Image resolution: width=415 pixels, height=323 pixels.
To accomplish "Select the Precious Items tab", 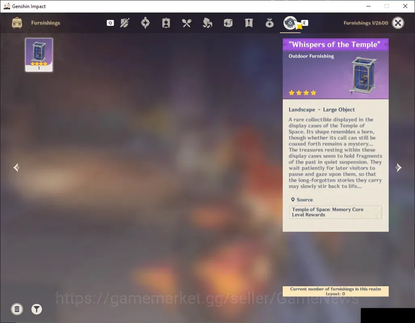I will (x=269, y=23).
